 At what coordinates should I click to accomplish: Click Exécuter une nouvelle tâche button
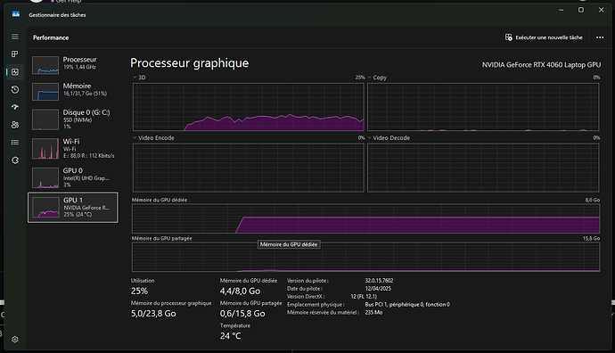[x=544, y=37]
